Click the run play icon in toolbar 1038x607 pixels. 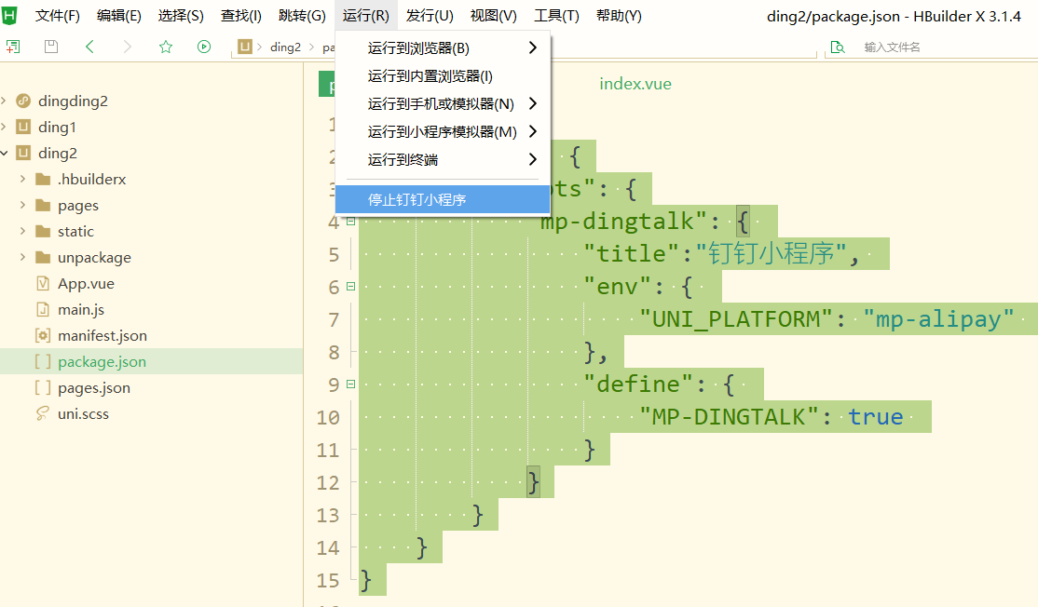point(204,47)
